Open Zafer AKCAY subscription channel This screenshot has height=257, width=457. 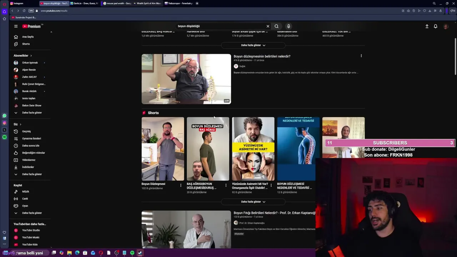point(30,77)
